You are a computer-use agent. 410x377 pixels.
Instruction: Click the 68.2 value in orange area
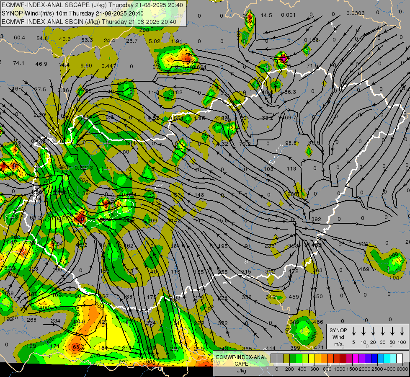tap(79, 347)
